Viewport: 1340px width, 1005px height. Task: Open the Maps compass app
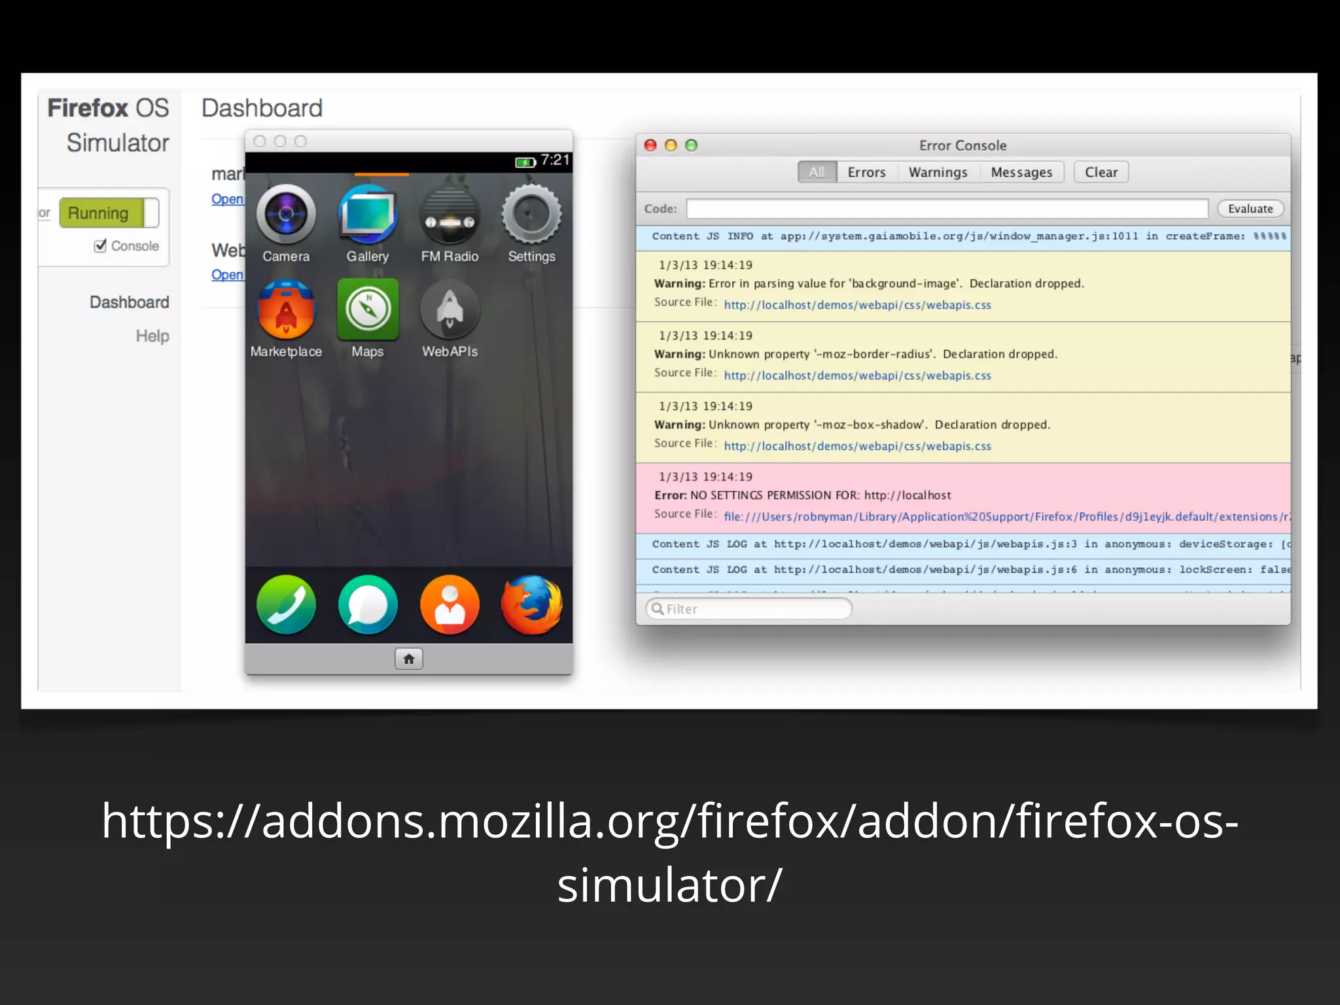point(368,309)
